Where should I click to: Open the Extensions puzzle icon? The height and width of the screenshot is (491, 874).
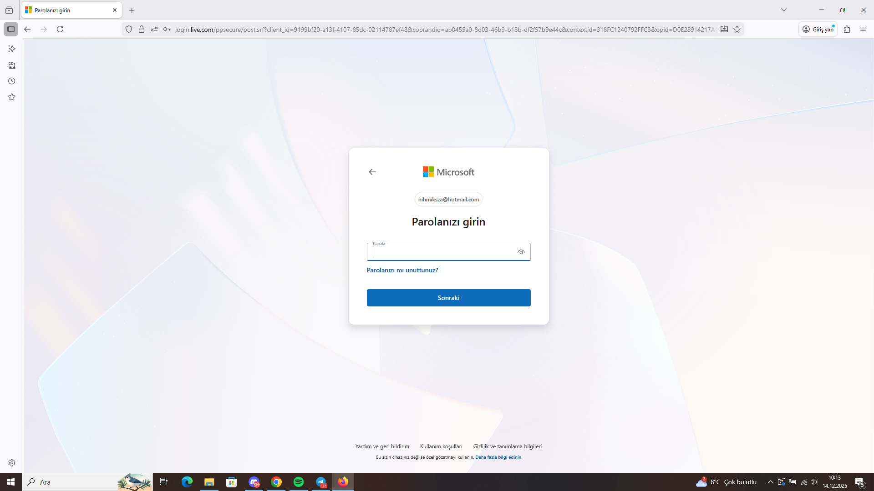(847, 29)
